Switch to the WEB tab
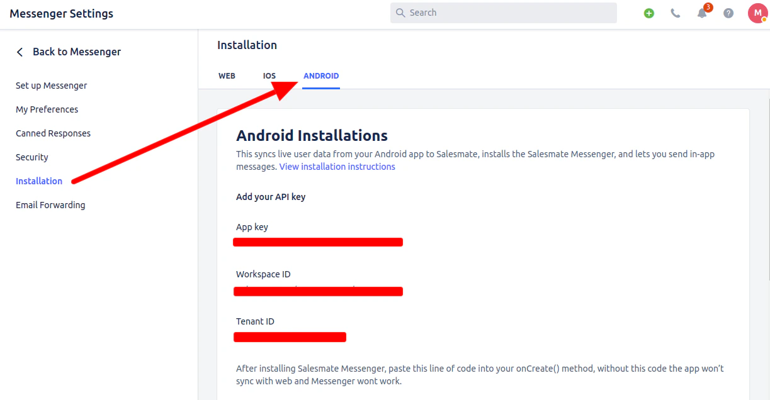770x400 pixels. click(x=227, y=76)
